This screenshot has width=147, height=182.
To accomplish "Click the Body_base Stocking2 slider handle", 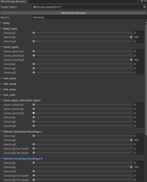I will [131, 37].
